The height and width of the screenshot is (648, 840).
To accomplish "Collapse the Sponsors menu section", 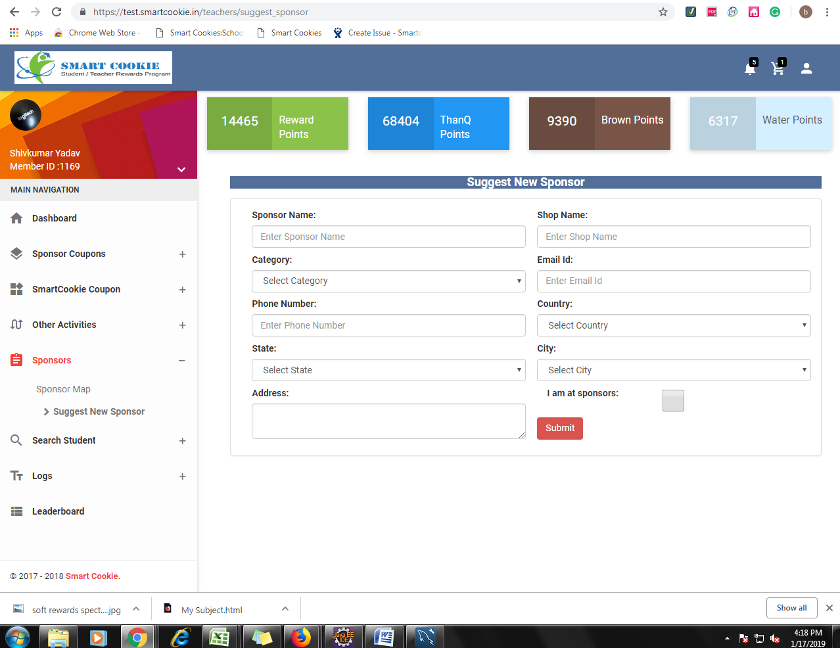I will pyautogui.click(x=182, y=360).
